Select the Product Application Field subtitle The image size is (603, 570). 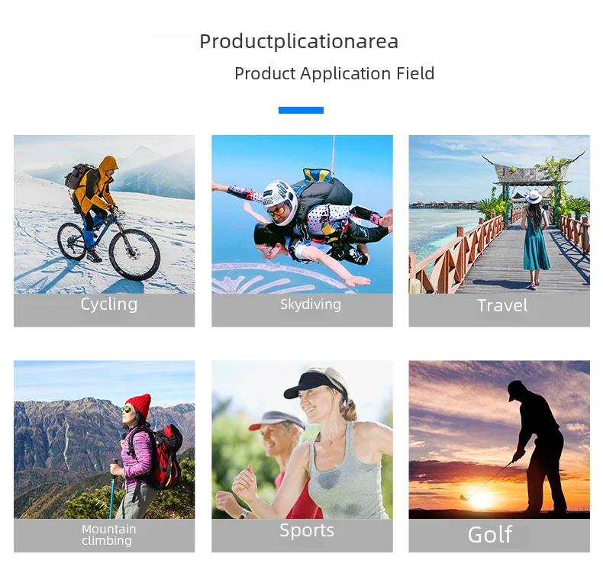[x=334, y=73]
